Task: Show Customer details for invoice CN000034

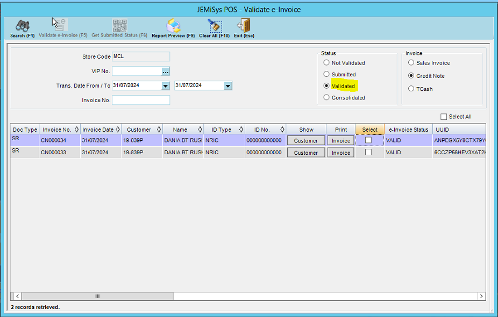Action: click(305, 140)
